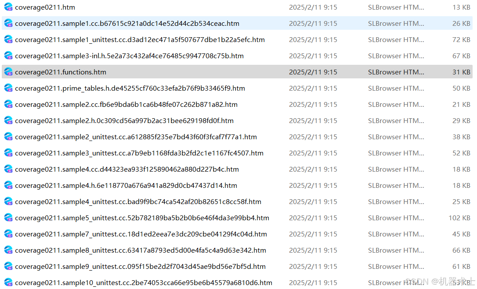477x289 pixels.
Task: Click the SLBrowser icon for sample2.h coverage file
Action: (8, 120)
